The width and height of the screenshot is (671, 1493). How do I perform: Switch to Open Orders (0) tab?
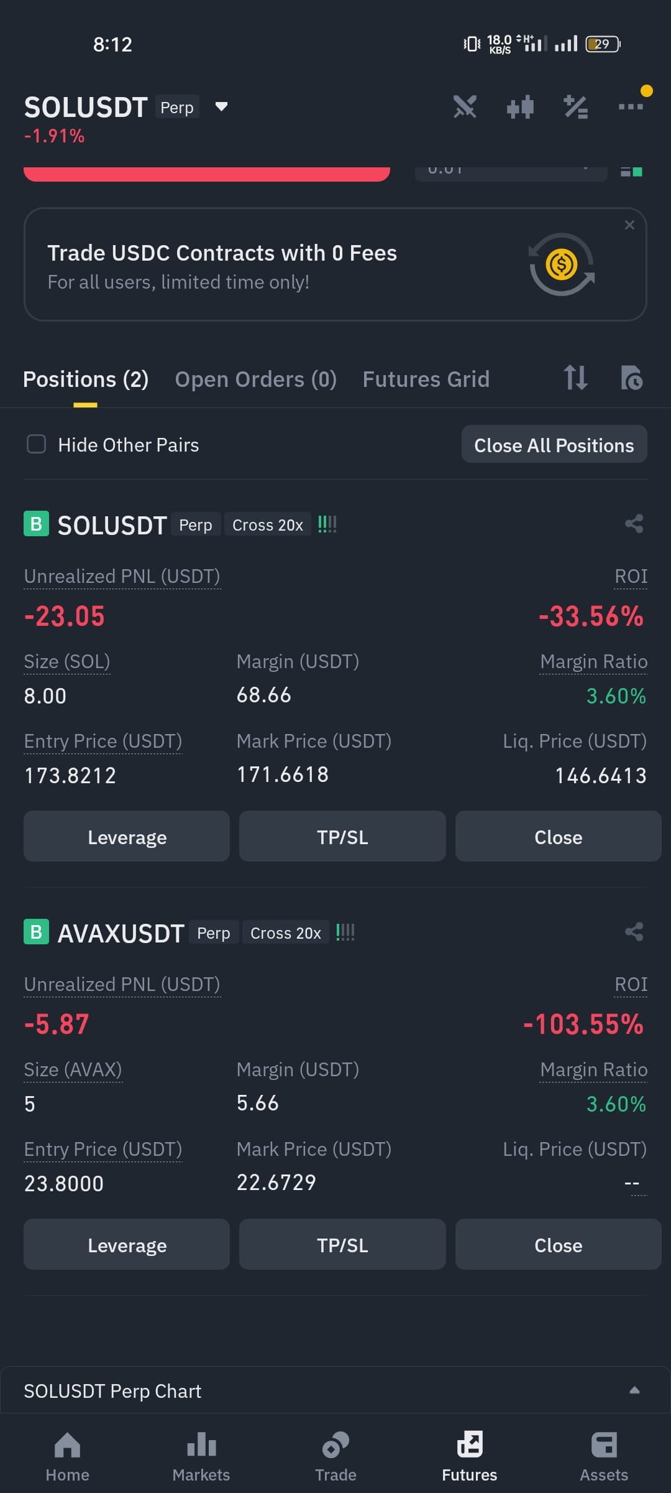(256, 379)
